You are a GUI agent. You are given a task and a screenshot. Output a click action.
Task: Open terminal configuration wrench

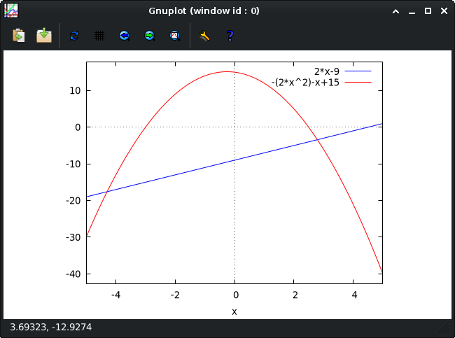click(205, 36)
